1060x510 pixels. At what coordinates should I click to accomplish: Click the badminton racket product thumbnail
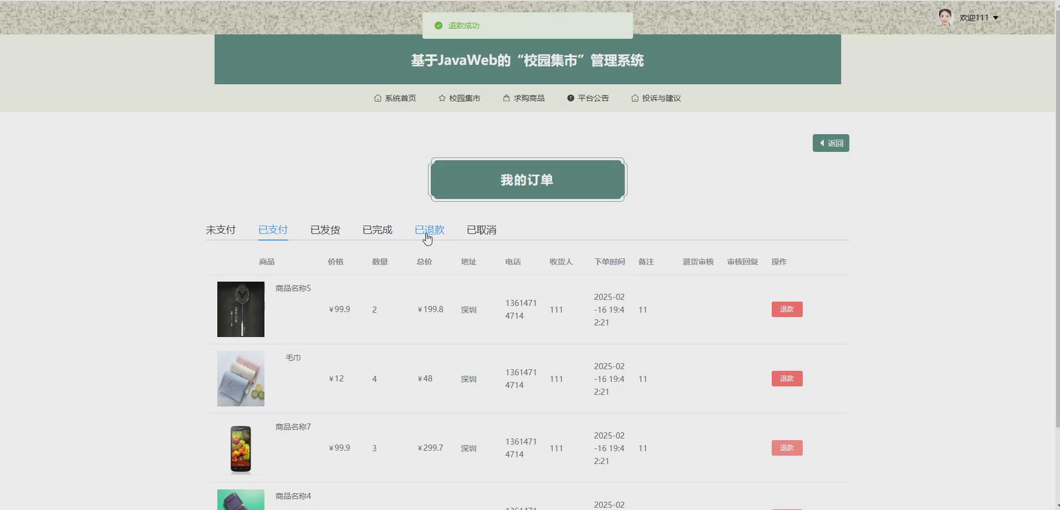(x=241, y=309)
